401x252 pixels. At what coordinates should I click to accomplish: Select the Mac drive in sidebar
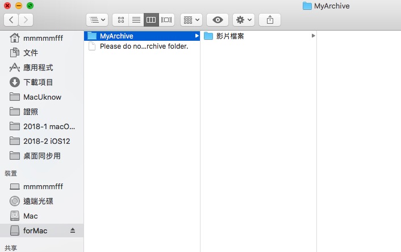pos(31,216)
